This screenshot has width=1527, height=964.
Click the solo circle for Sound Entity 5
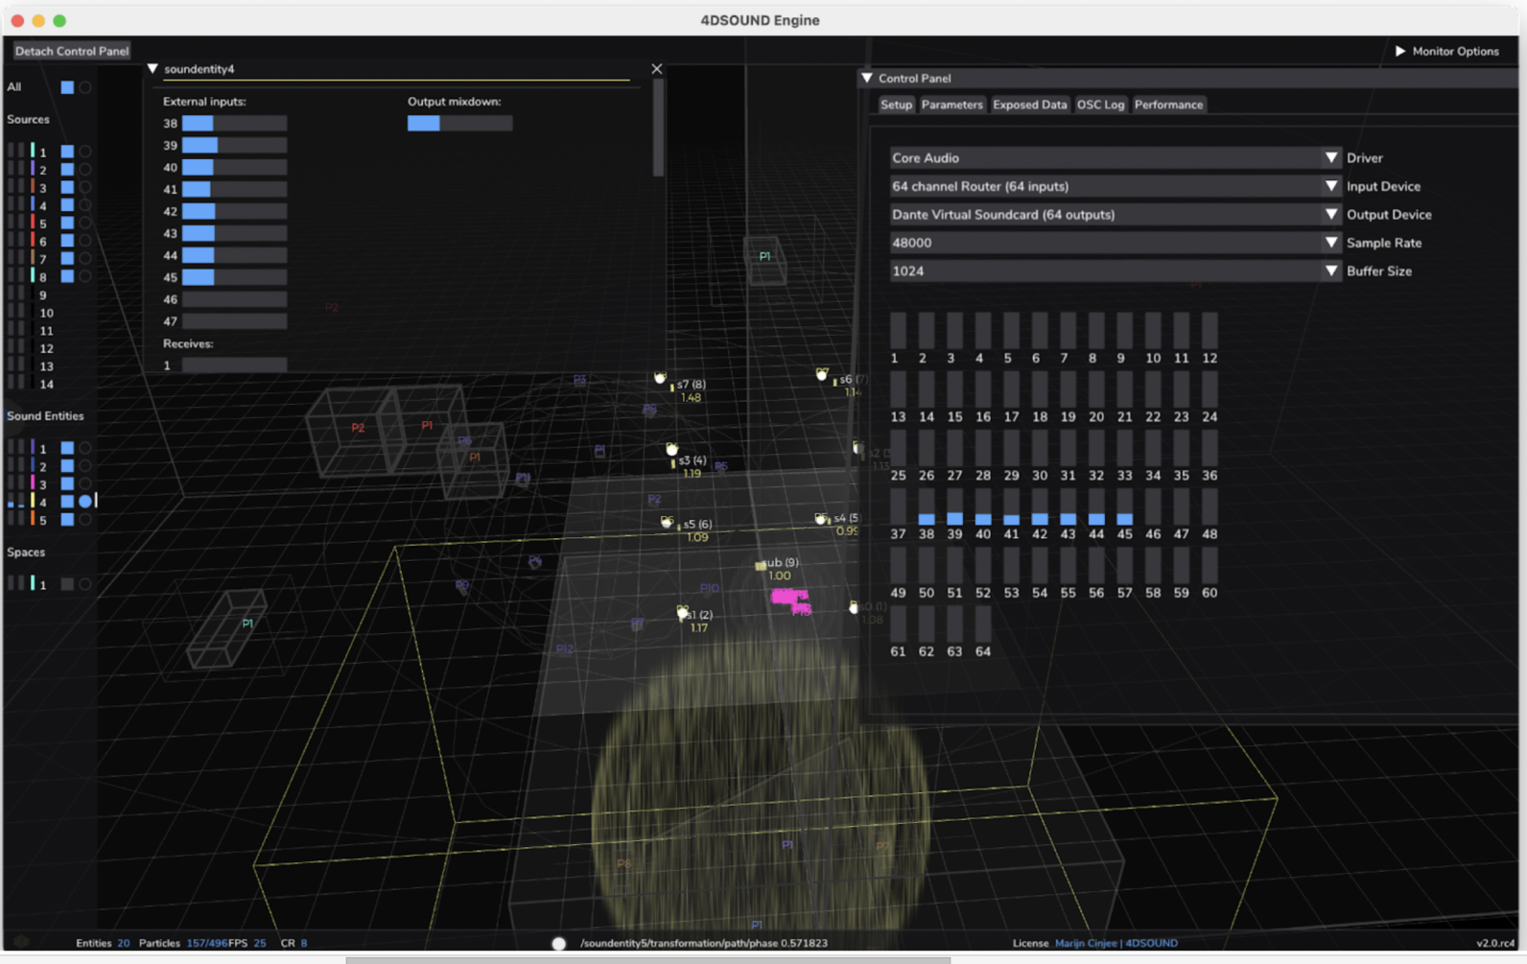[85, 520]
